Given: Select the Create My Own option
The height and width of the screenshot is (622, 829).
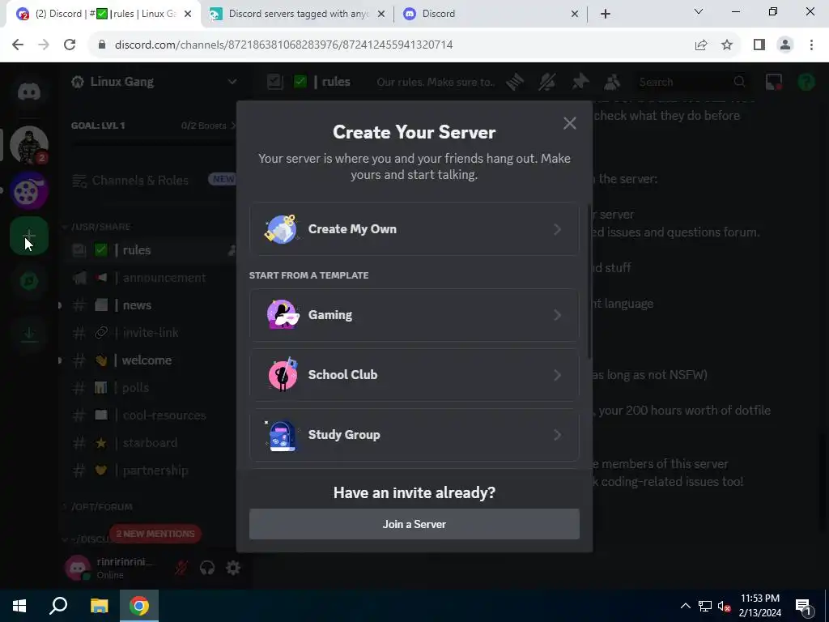Looking at the screenshot, I should (414, 229).
